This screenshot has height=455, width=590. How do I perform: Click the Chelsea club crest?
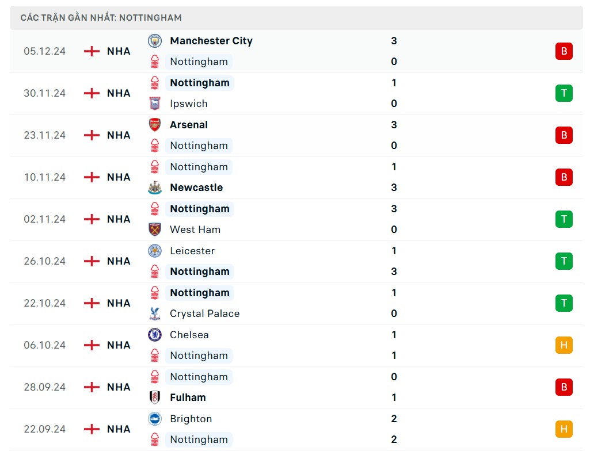(155, 335)
